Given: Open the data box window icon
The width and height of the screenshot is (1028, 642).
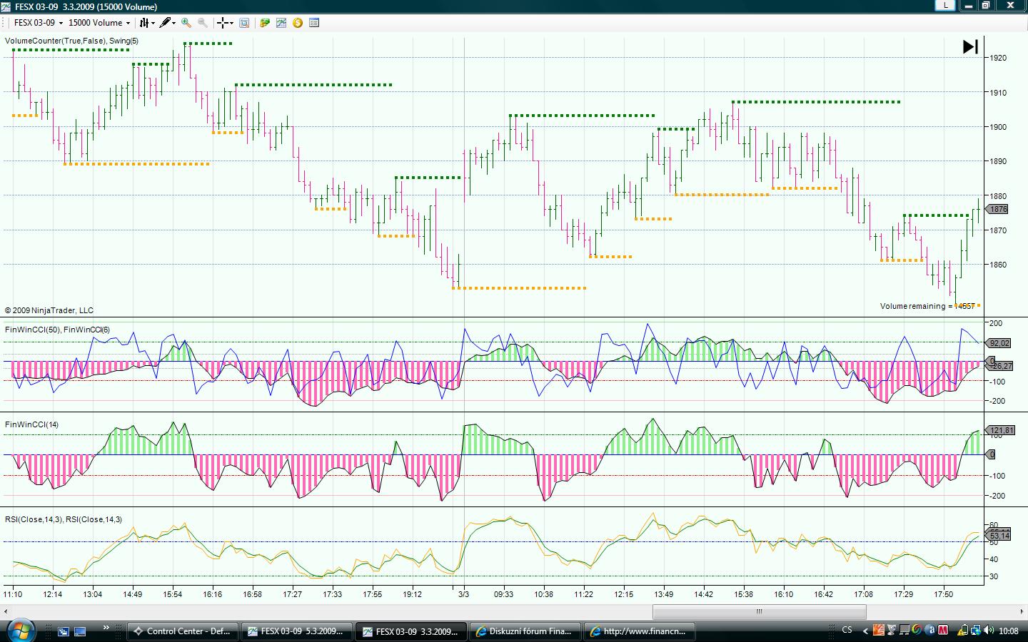Looking at the screenshot, I should 244,23.
